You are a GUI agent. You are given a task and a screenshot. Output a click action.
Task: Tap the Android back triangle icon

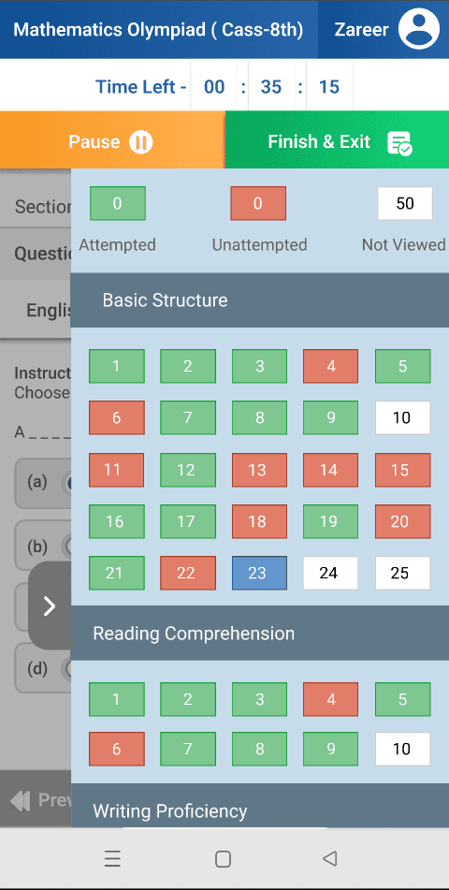330,858
